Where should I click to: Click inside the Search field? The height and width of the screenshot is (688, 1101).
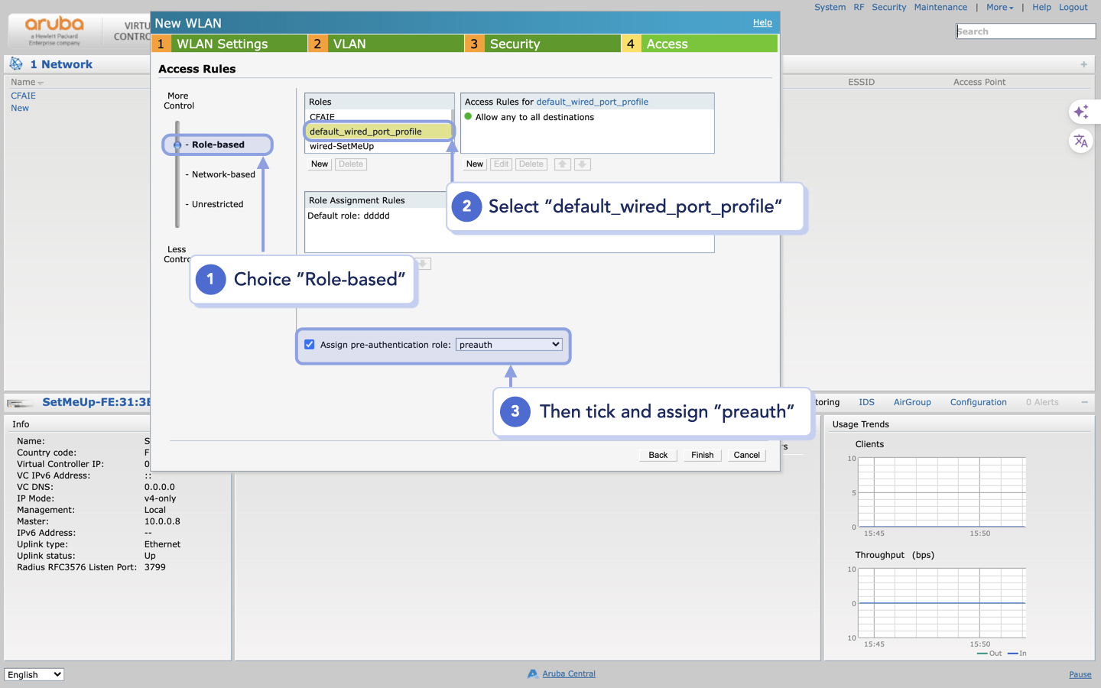coord(1025,31)
